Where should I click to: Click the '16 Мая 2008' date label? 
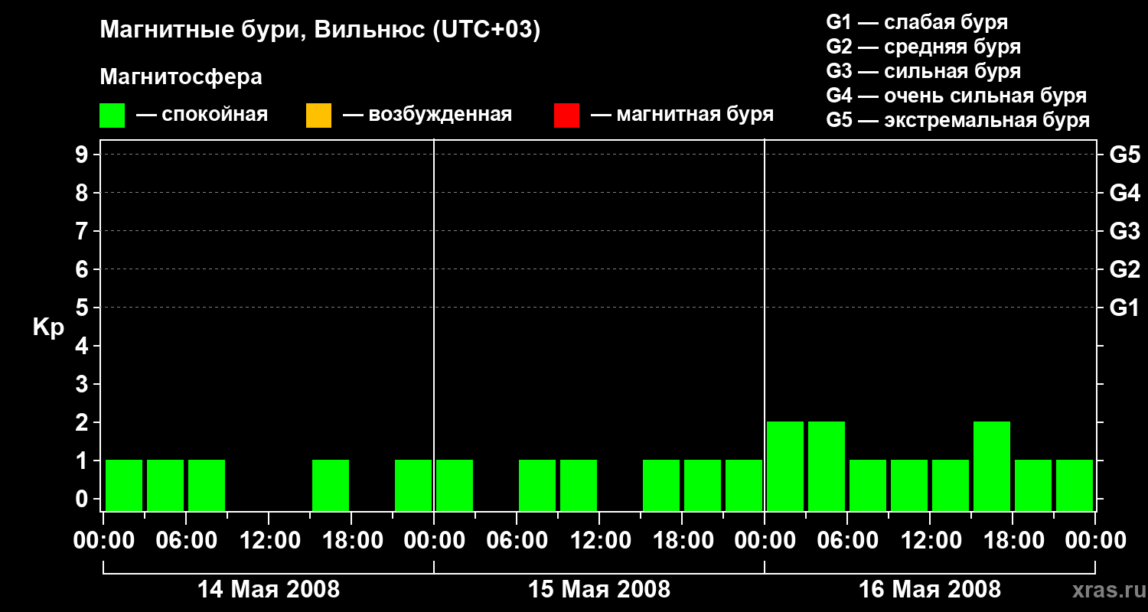[x=930, y=590]
